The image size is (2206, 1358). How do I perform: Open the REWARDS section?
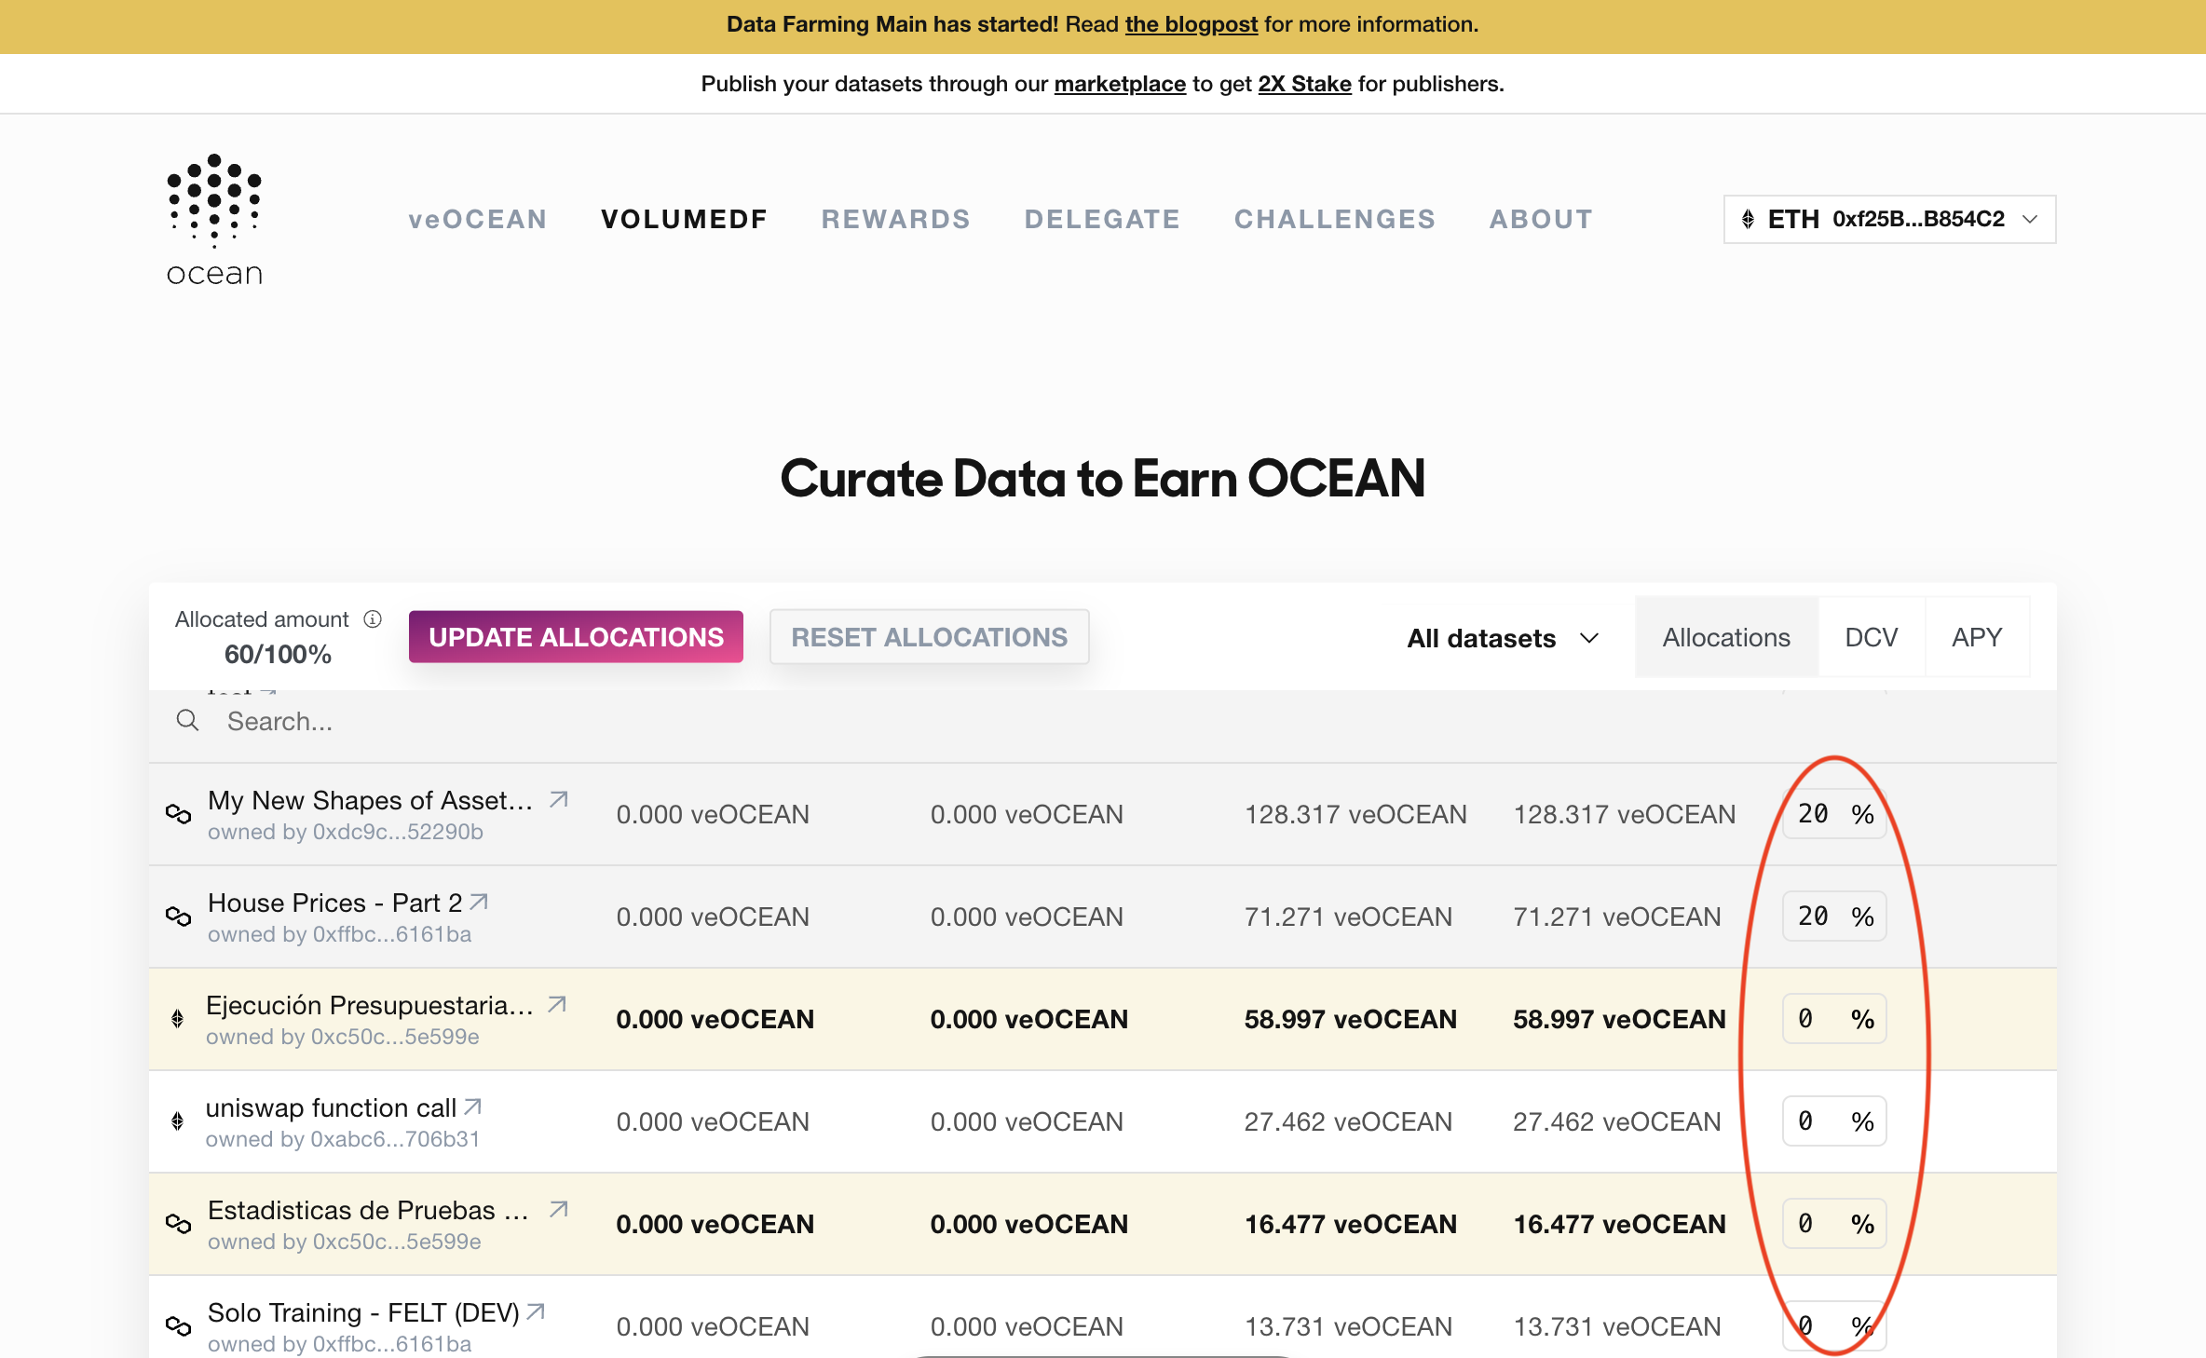896,219
